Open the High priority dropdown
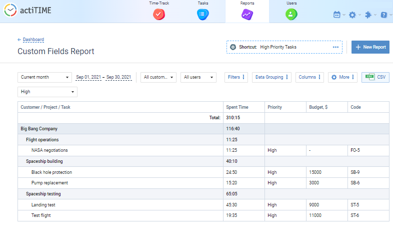Screen dimensions: 393x243 click(x=47, y=92)
